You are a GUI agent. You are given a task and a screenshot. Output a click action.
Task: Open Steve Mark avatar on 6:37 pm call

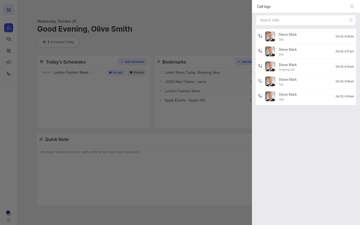pos(270,51)
